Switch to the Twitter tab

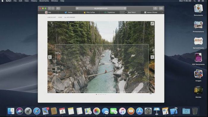tap(68, 13)
